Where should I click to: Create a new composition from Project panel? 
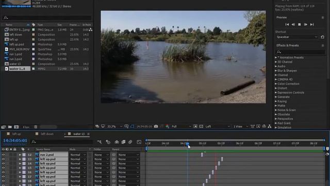16,127
